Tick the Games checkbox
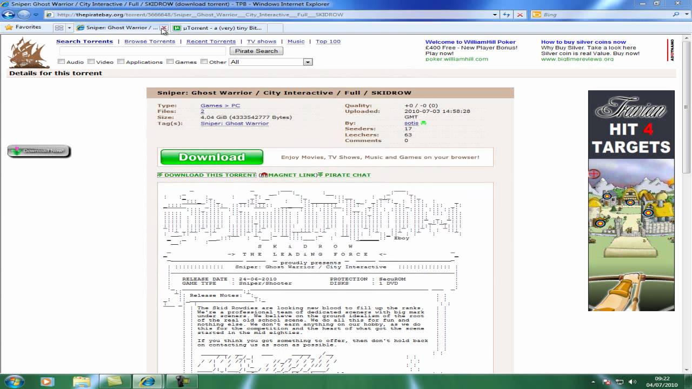 click(x=170, y=62)
